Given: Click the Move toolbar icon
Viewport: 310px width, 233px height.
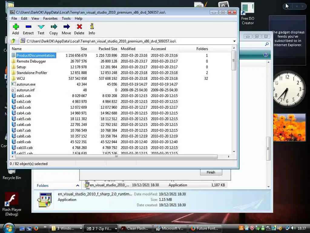Looking at the screenshot, I should tap(66, 27).
